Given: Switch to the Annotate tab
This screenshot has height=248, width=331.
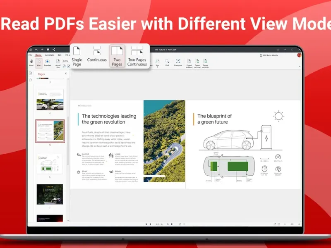Looking at the screenshot, I should point(50,55).
